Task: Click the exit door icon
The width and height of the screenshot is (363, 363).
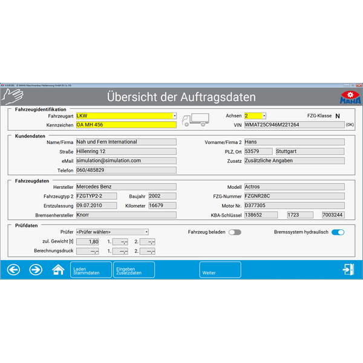Action: [x=348, y=269]
